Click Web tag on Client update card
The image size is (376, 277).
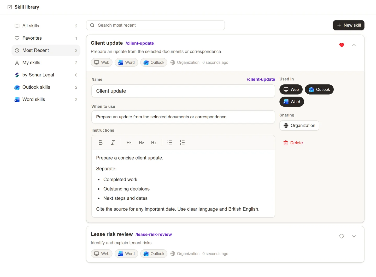pyautogui.click(x=102, y=63)
